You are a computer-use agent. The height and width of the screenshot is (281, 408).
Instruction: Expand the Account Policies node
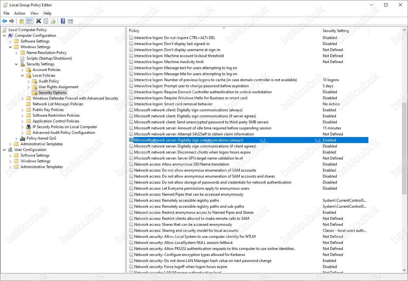tap(23, 70)
